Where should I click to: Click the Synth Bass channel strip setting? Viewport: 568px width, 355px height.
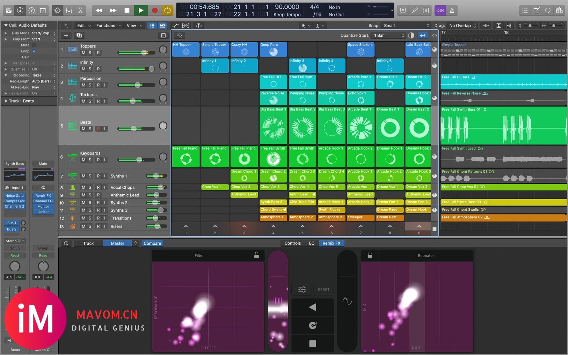(x=15, y=164)
